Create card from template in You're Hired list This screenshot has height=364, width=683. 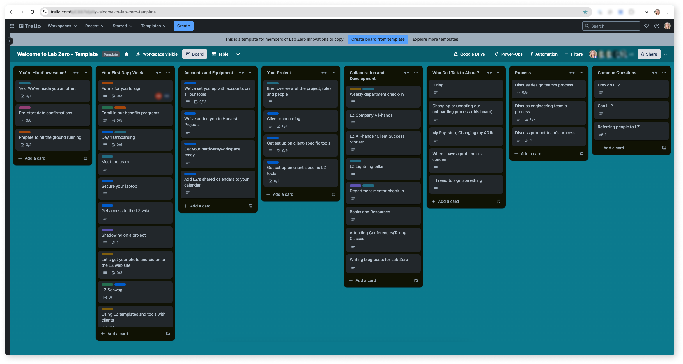[85, 158]
